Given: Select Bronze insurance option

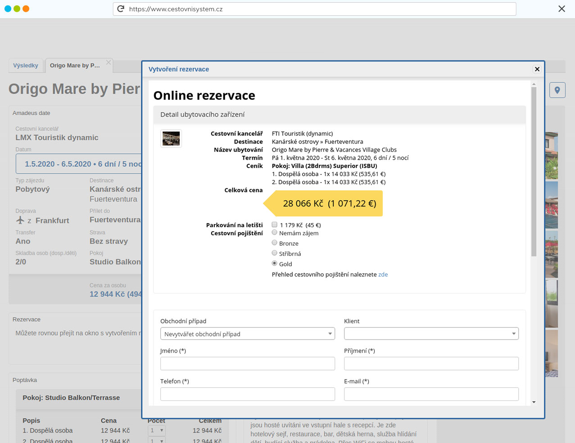Looking at the screenshot, I should tap(274, 243).
